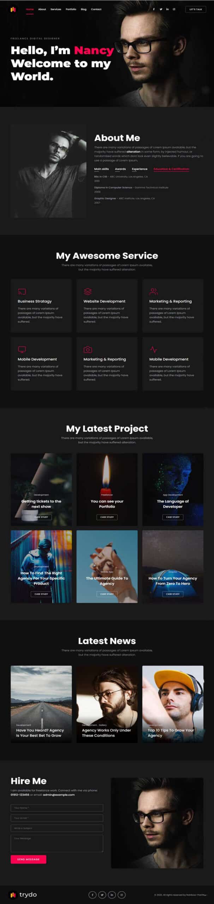Open the candle Portfolio project thumbnail

(107, 489)
